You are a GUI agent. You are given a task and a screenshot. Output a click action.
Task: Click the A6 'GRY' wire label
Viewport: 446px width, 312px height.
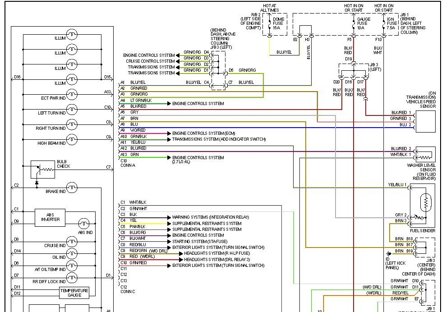(134, 112)
